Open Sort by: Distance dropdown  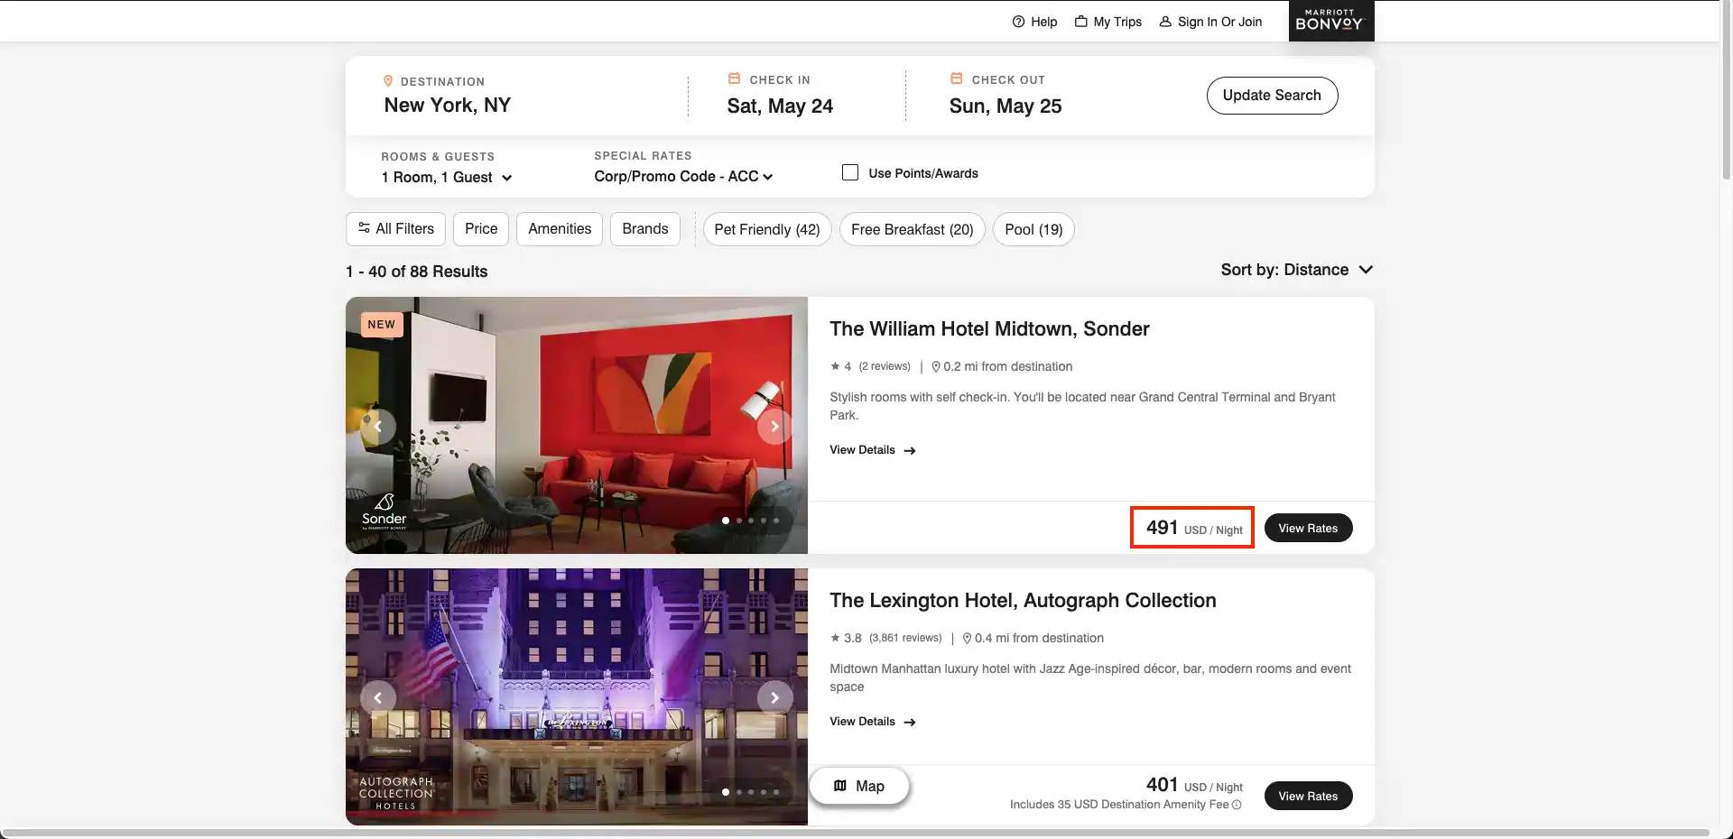pyautogui.click(x=1297, y=270)
